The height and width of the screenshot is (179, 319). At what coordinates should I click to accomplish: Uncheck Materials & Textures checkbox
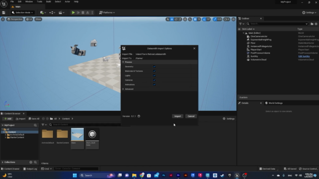154,71
